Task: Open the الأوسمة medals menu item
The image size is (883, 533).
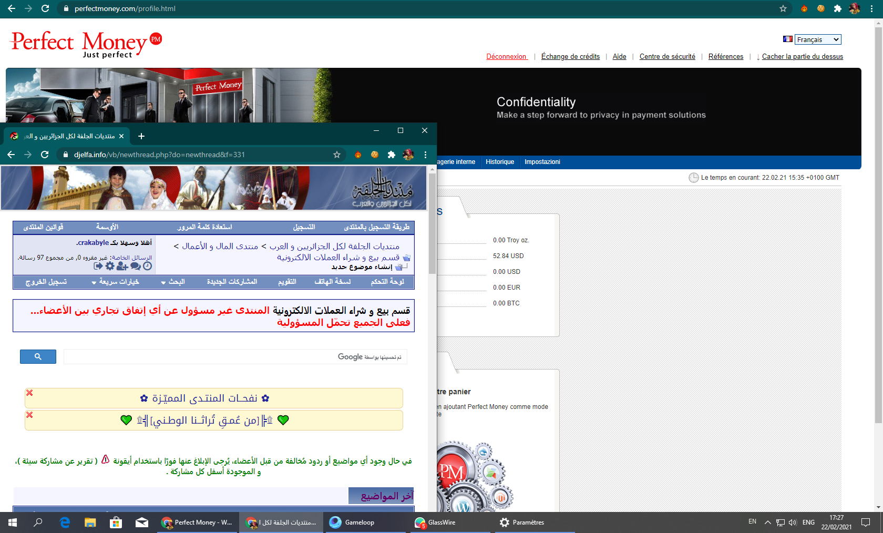Action: click(107, 227)
